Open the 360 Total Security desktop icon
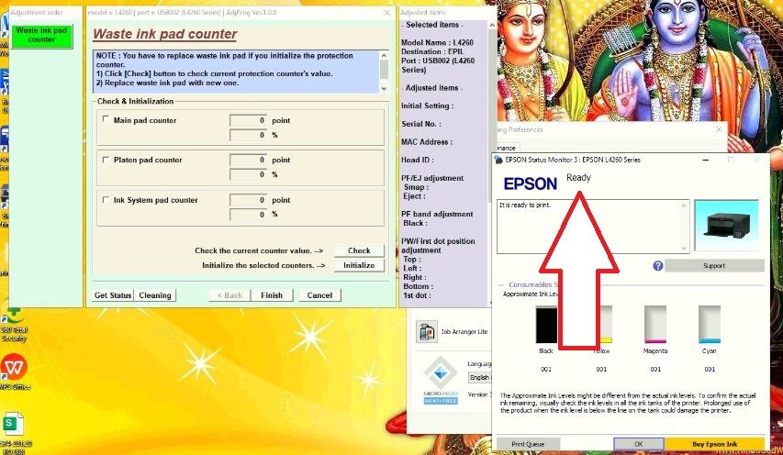 (x=14, y=325)
